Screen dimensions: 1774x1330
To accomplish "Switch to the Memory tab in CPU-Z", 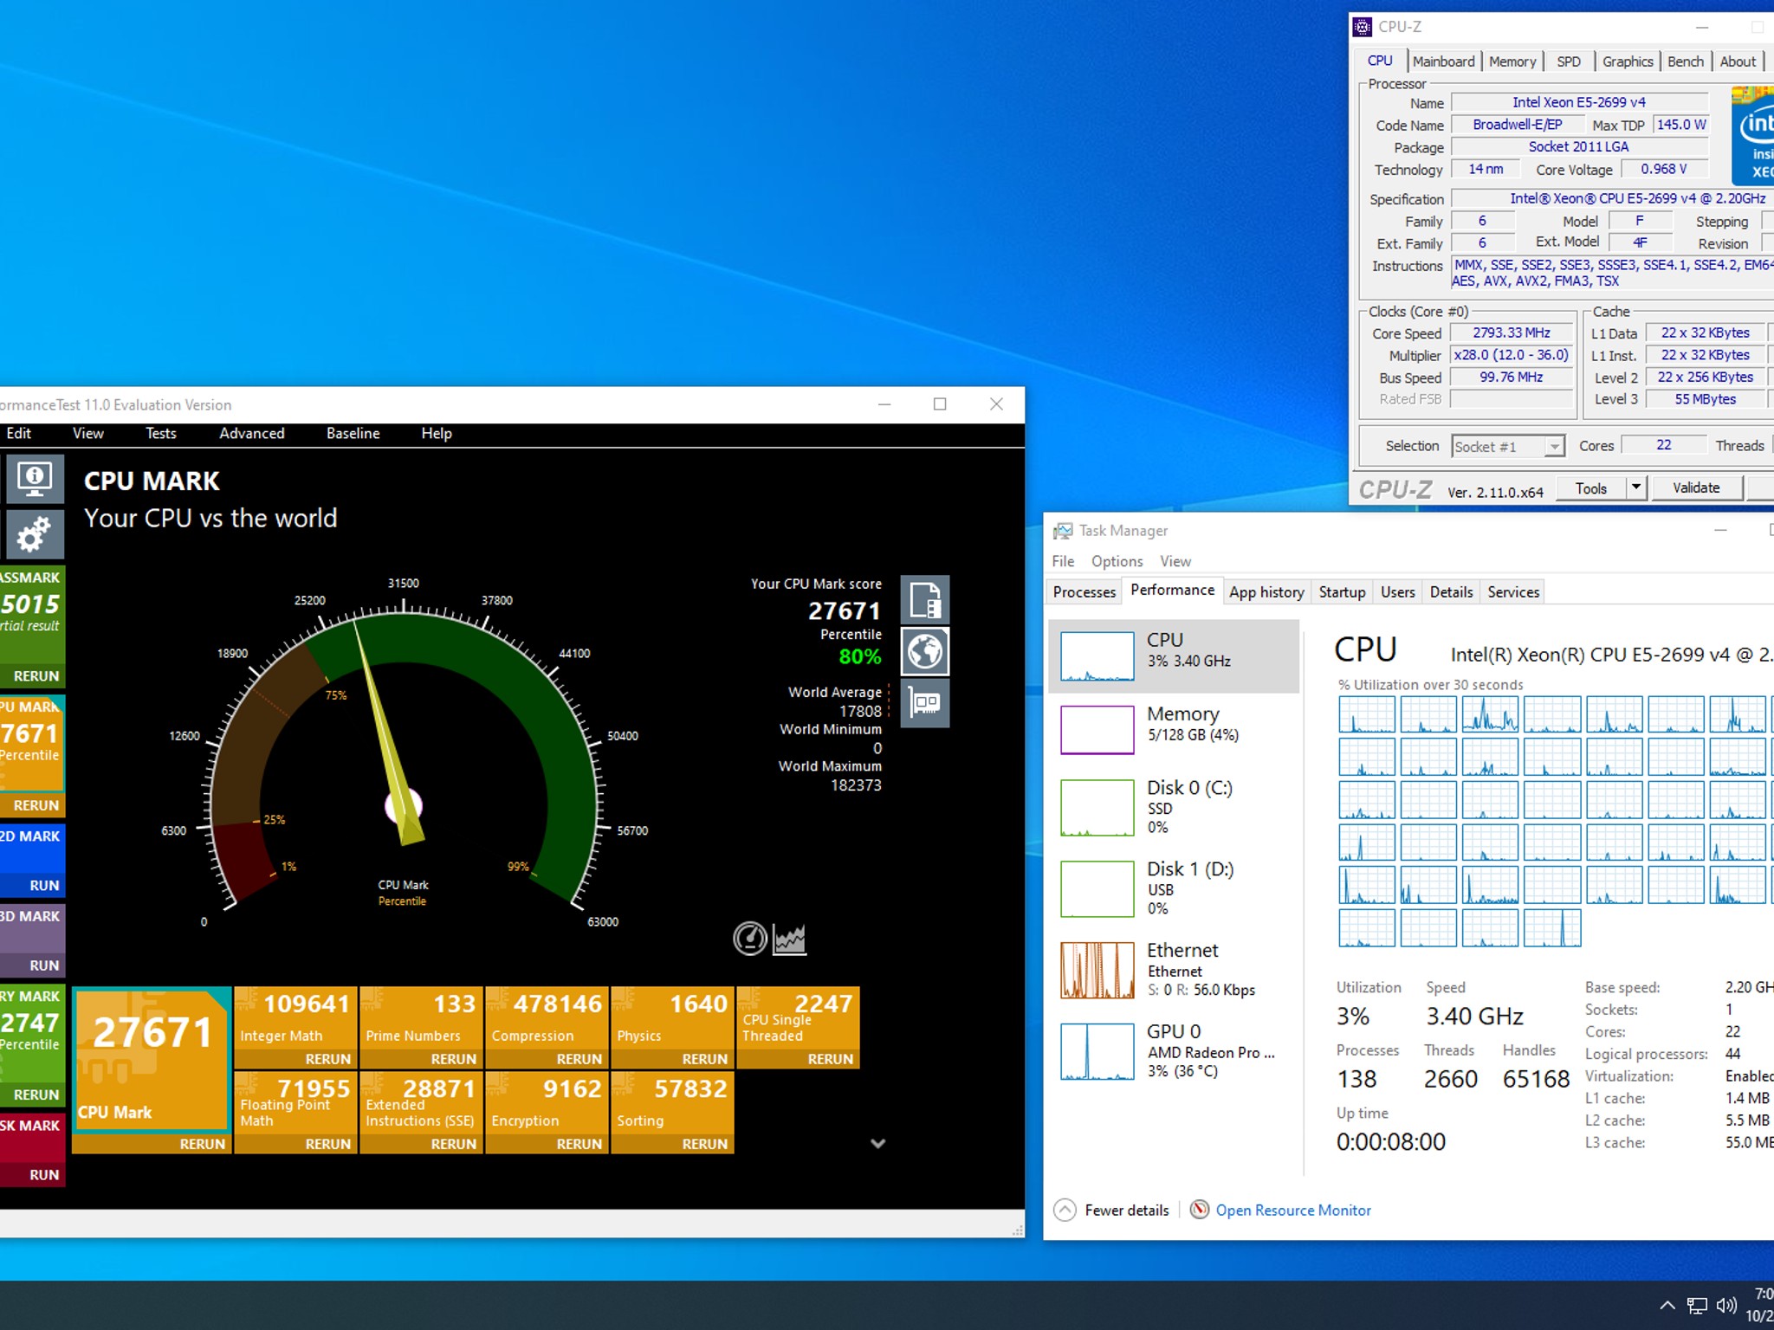I will 1512,61.
